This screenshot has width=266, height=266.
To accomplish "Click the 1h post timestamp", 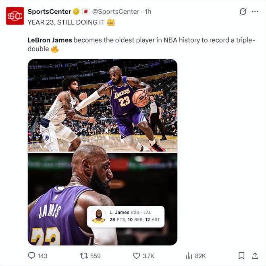I will pos(148,12).
